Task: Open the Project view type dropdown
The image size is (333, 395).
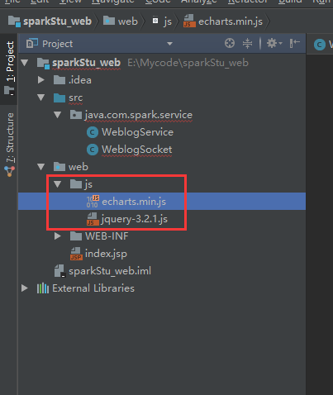Action: pos(169,44)
